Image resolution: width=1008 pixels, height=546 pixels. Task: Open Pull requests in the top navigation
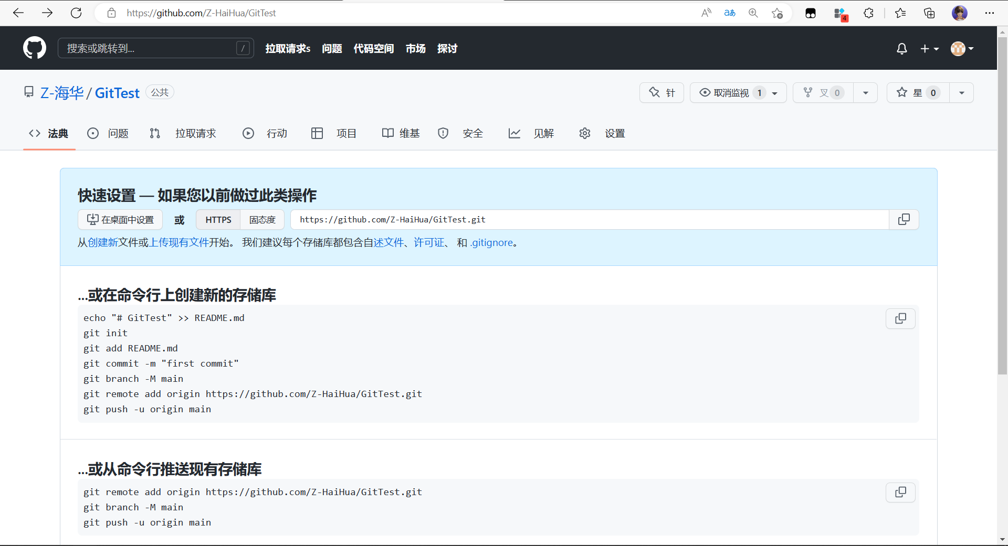(x=288, y=49)
